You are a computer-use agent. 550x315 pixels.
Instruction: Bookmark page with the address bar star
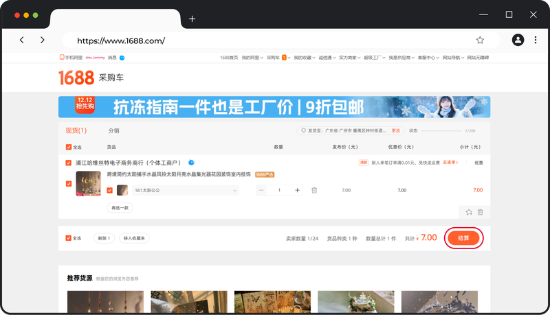point(480,40)
